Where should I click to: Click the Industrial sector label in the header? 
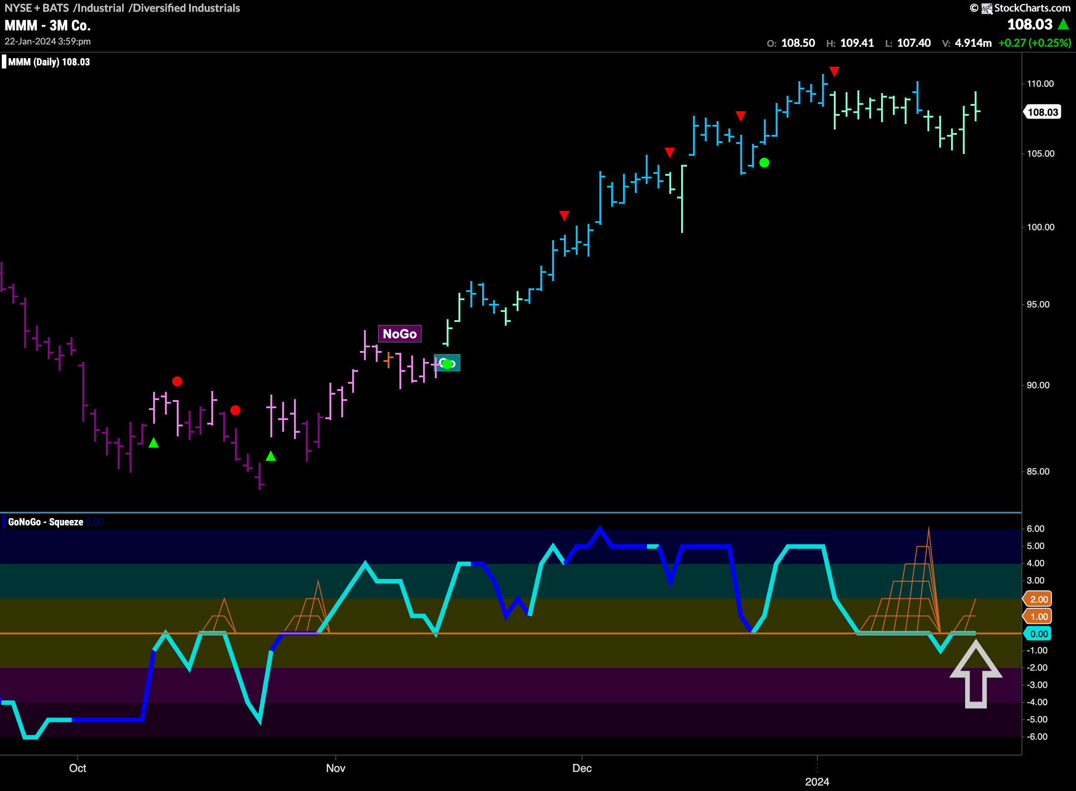(99, 8)
